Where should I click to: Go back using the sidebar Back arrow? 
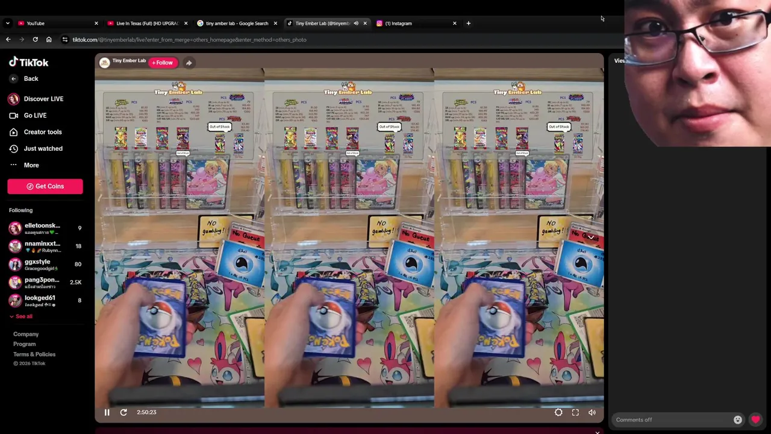(x=13, y=78)
